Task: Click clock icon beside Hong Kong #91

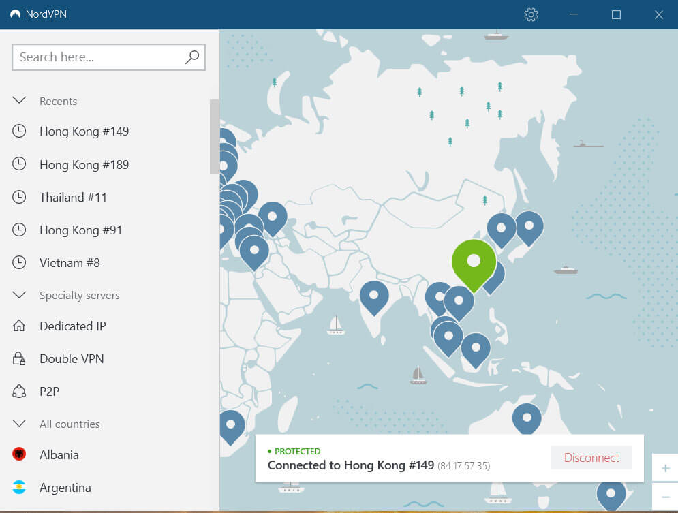Action: tap(19, 230)
